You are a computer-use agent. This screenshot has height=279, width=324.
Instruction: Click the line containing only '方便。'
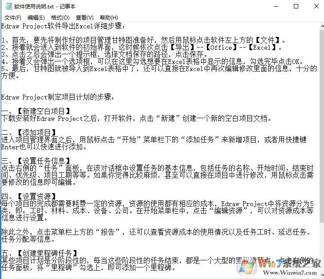(x=10, y=76)
